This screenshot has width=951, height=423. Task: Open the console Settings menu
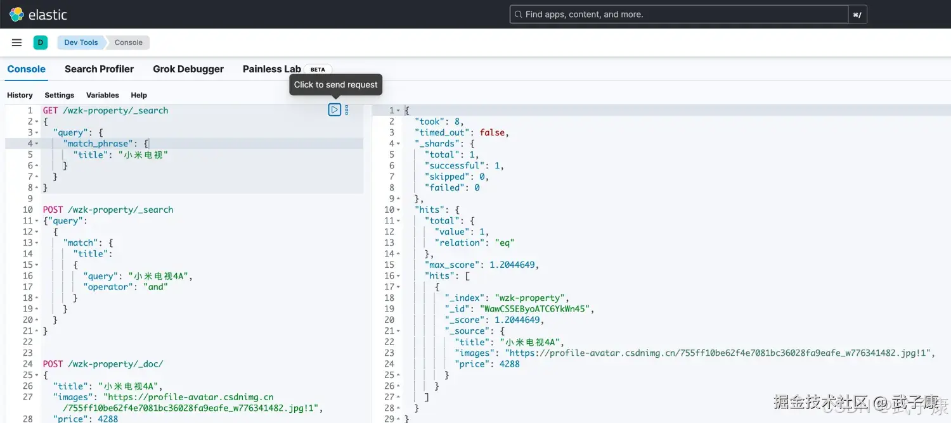(59, 95)
